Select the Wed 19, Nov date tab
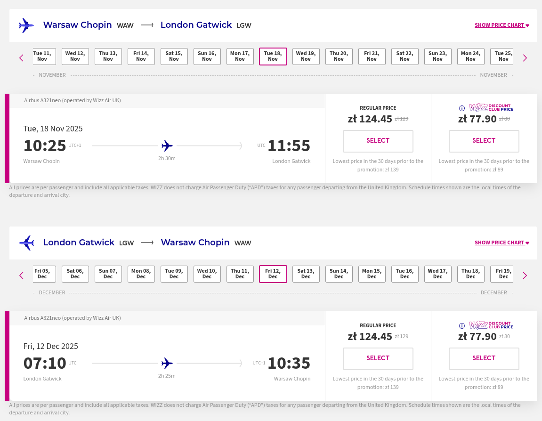542x421 pixels. coord(306,57)
